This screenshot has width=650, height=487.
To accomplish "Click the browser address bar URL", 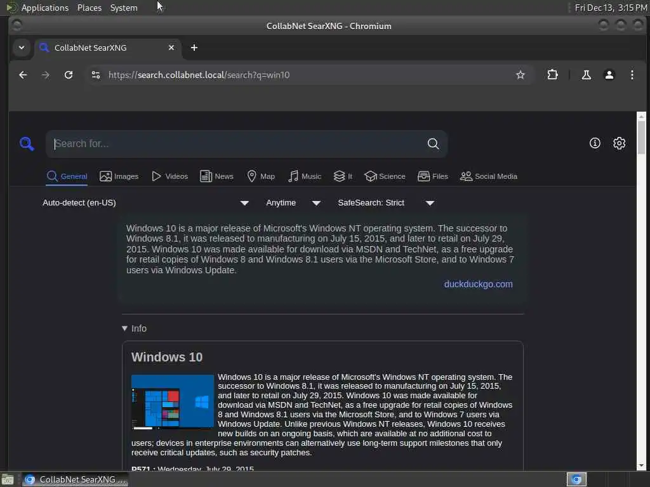I will pos(199,75).
